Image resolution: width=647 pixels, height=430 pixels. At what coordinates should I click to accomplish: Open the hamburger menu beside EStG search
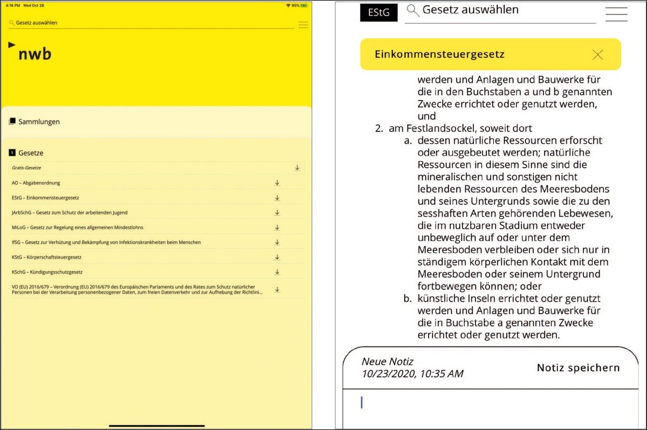click(x=616, y=15)
